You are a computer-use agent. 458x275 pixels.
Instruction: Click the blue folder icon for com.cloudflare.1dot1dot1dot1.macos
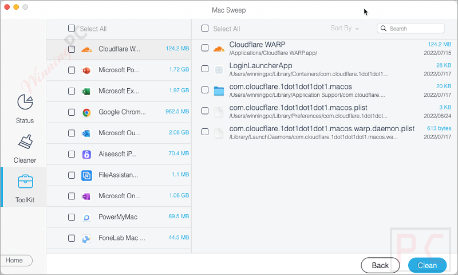pos(219,91)
